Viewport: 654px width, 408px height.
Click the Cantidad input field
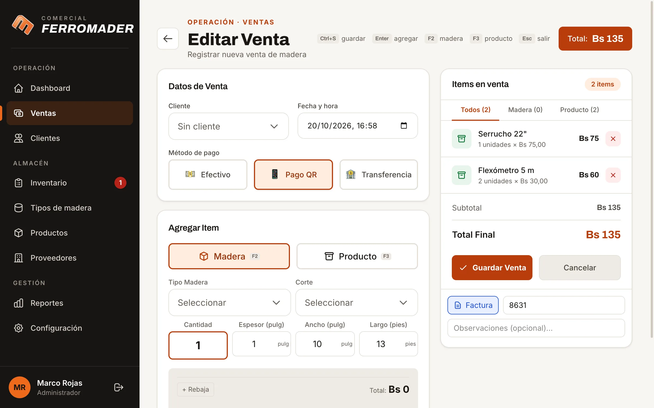[x=198, y=345]
